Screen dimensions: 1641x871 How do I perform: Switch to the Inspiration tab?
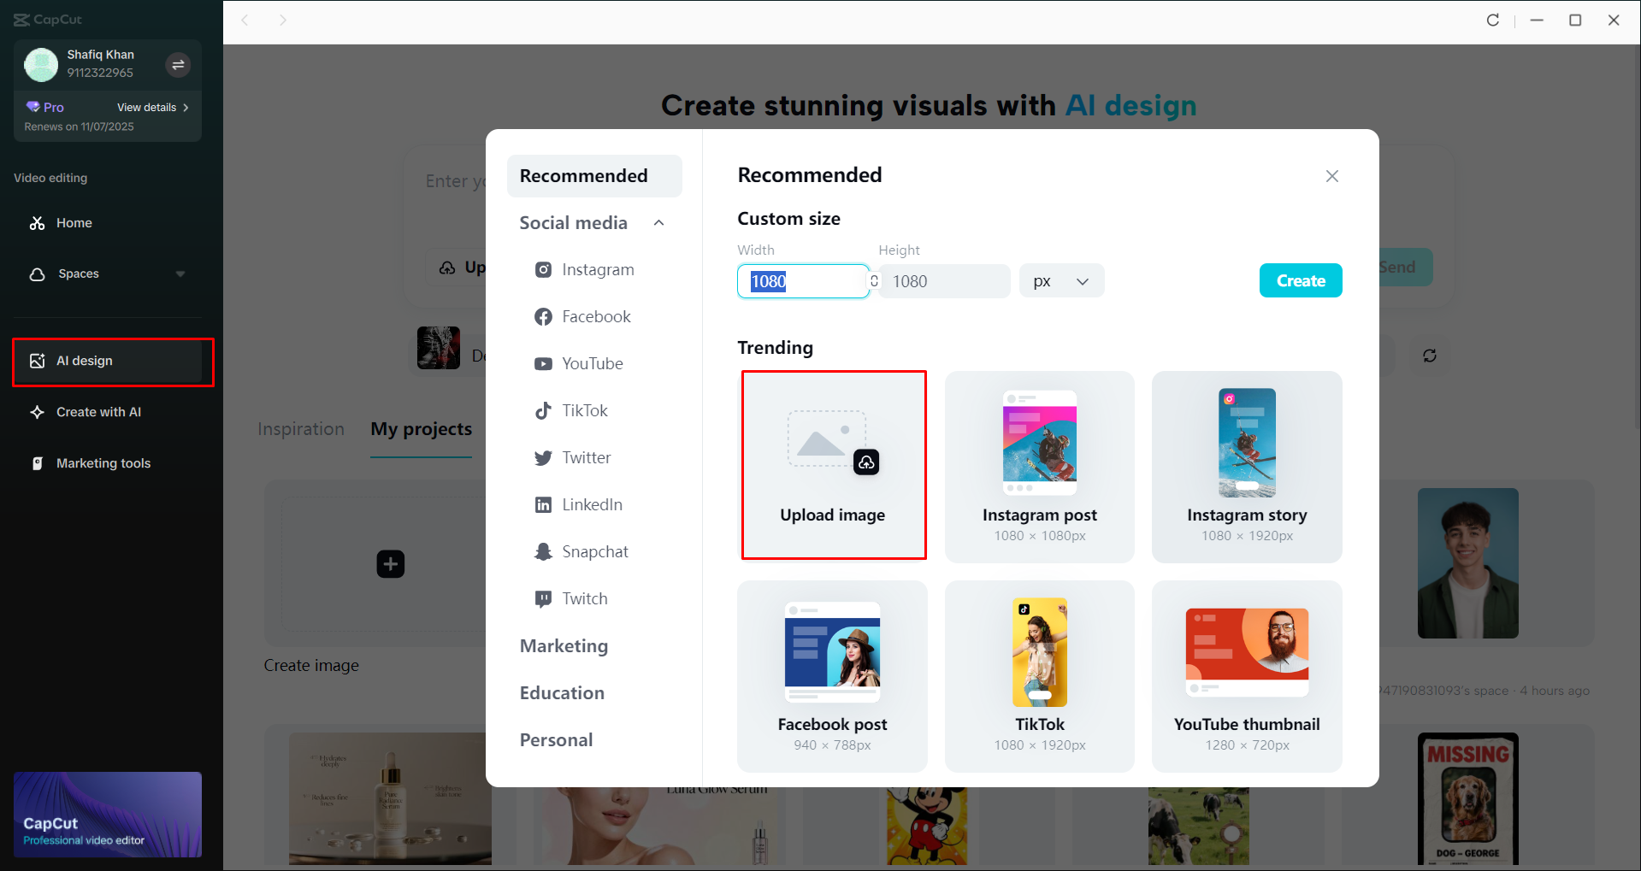[301, 428]
